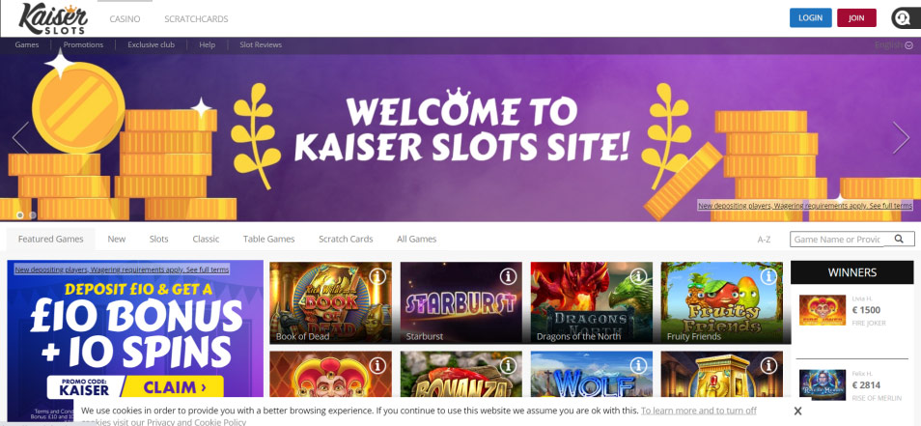Go to next banner slide arrow

(x=901, y=137)
